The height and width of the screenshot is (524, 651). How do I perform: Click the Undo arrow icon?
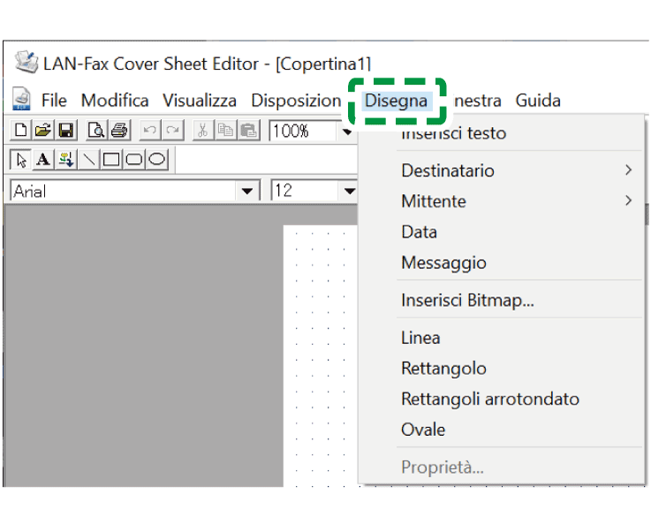point(149,131)
